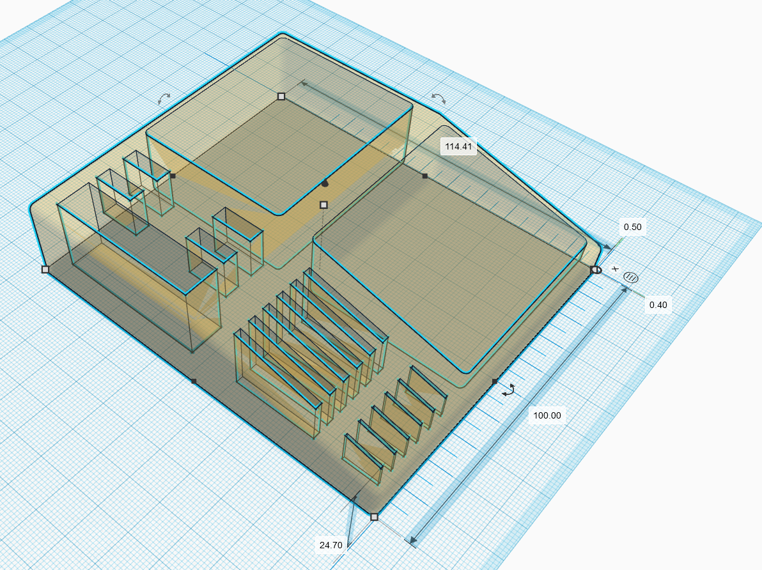Edit the 100.00 dimension value

point(547,415)
